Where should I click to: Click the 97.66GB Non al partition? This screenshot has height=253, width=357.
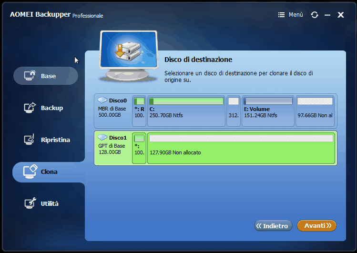point(315,111)
